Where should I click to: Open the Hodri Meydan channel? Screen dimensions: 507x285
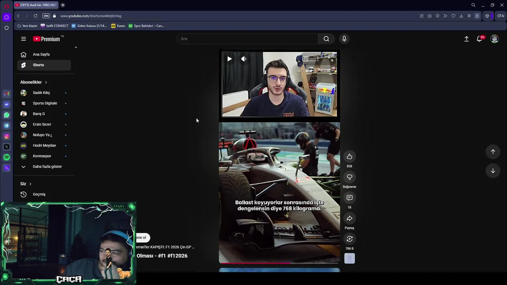point(44,146)
